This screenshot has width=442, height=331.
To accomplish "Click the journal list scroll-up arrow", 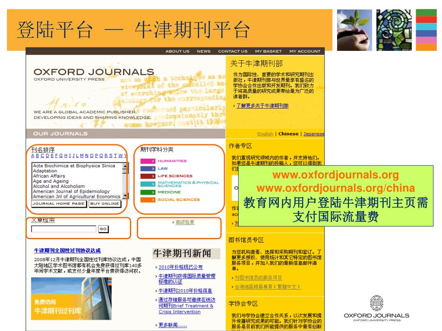I will 125,165.
